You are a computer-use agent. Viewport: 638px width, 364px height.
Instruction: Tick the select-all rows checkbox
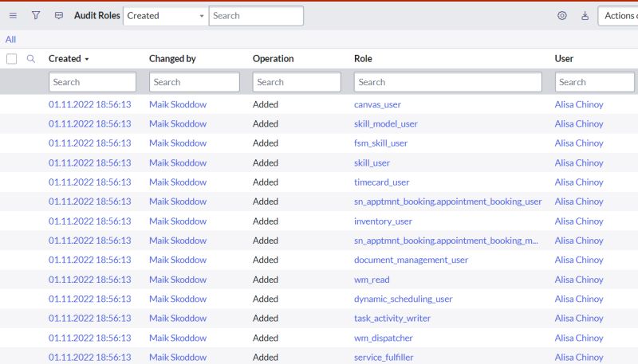click(12, 59)
